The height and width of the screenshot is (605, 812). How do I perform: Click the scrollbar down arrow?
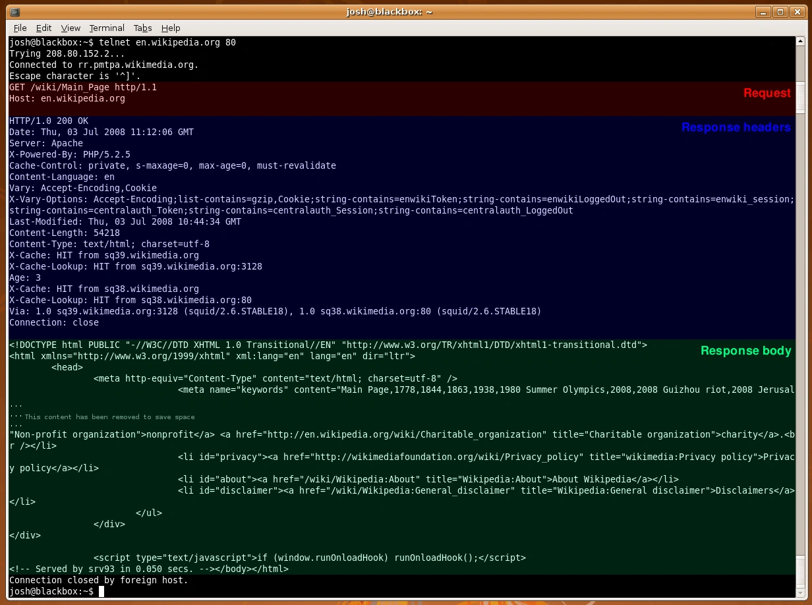(x=801, y=592)
